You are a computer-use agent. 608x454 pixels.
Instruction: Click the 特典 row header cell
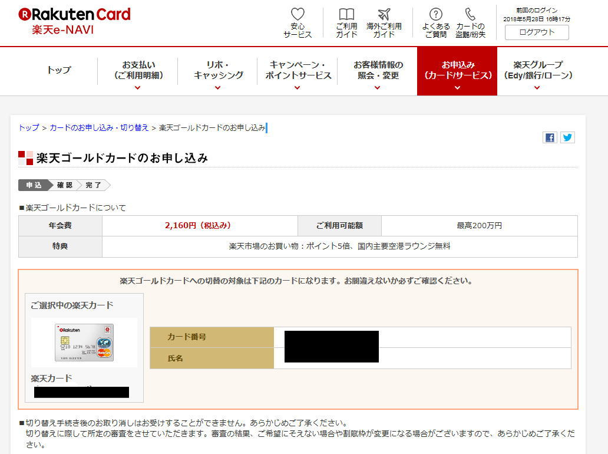click(60, 246)
